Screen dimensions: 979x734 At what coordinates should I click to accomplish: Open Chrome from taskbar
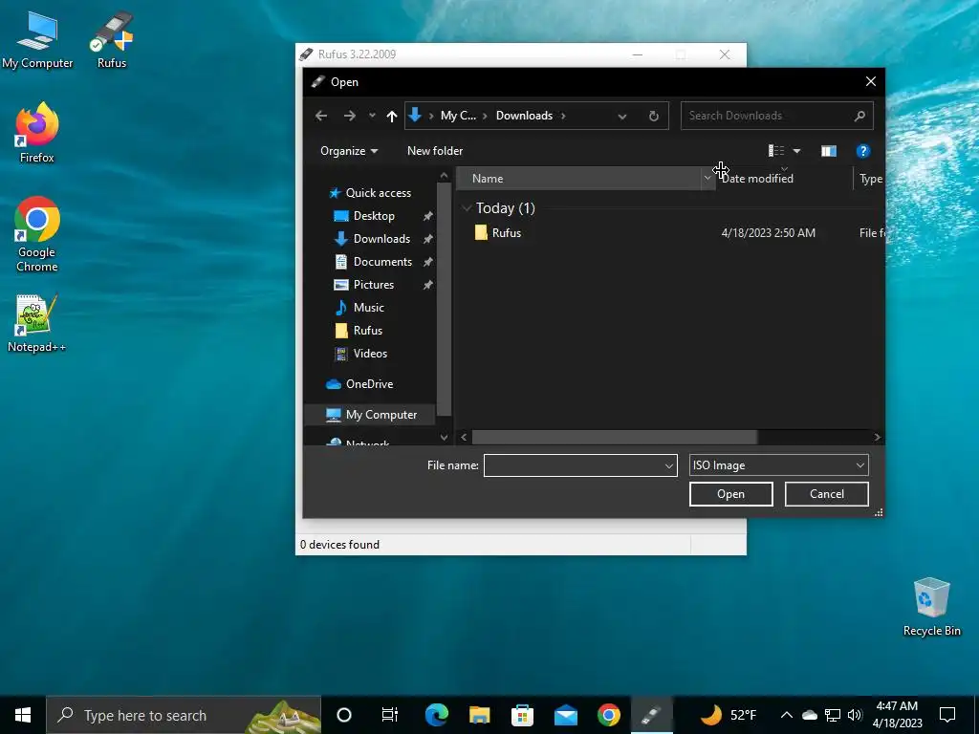coord(609,715)
